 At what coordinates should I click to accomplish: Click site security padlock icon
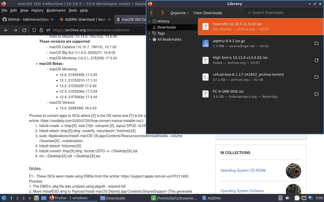point(41,30)
